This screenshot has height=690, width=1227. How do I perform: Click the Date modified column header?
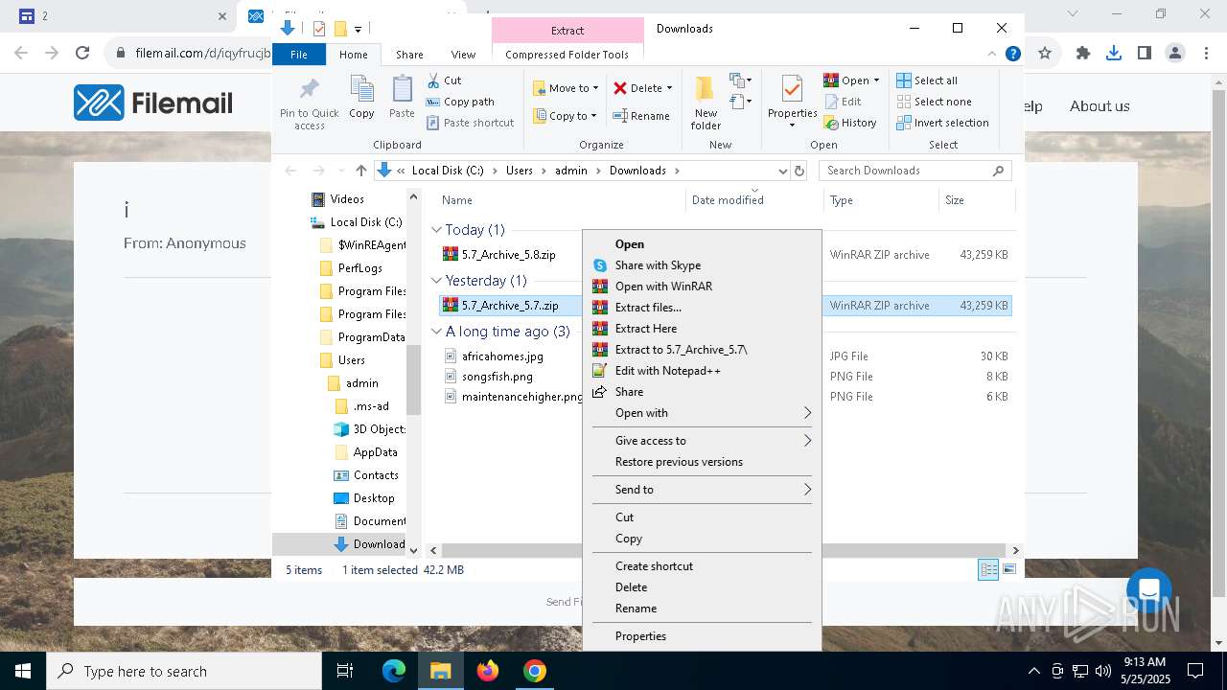(728, 200)
